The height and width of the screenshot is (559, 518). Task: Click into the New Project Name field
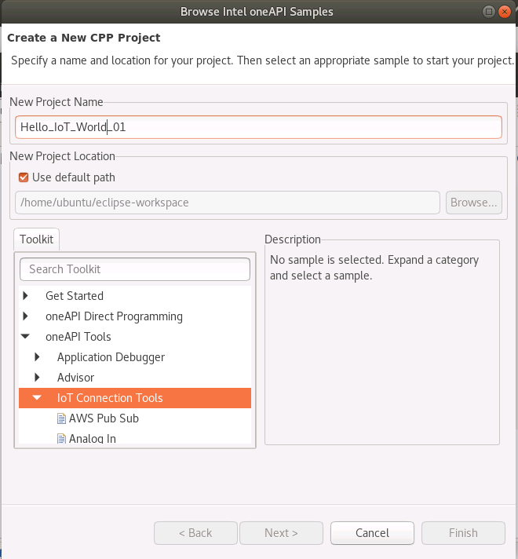pos(258,127)
